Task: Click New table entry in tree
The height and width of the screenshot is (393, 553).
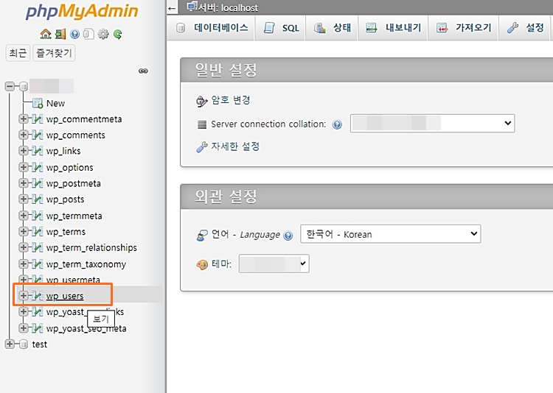Action: pyautogui.click(x=55, y=103)
